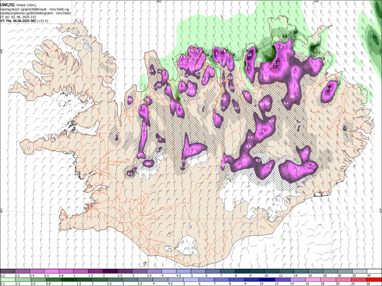Click the white swatch after 30 in upper legend
The image size is (382, 286).
click(374, 271)
